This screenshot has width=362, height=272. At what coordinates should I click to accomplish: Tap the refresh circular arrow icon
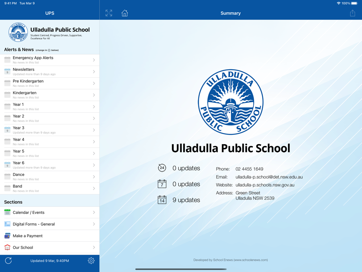[8, 261]
